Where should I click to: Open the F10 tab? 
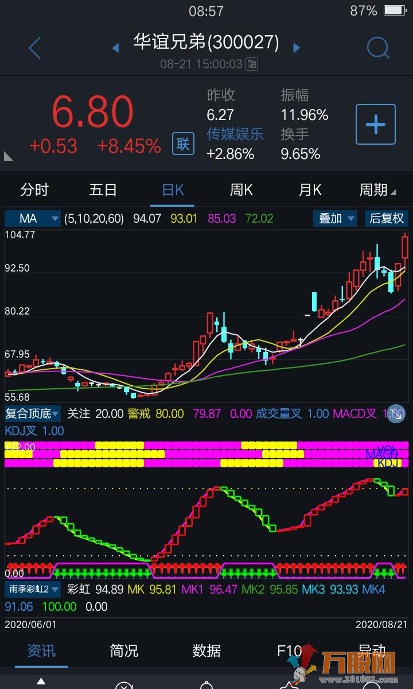point(289,651)
